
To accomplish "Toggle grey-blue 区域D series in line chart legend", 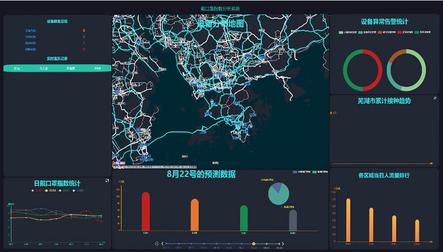I will tap(76, 191).
